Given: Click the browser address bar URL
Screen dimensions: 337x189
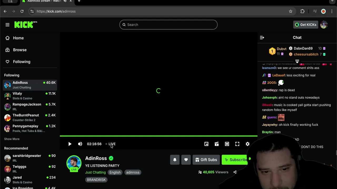Looking at the screenshot, I should (56, 11).
